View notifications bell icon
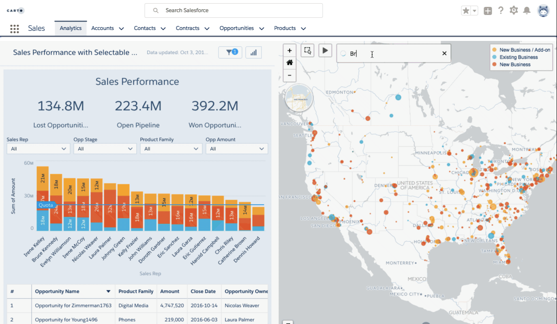The width and height of the screenshot is (557, 324). pos(527,11)
